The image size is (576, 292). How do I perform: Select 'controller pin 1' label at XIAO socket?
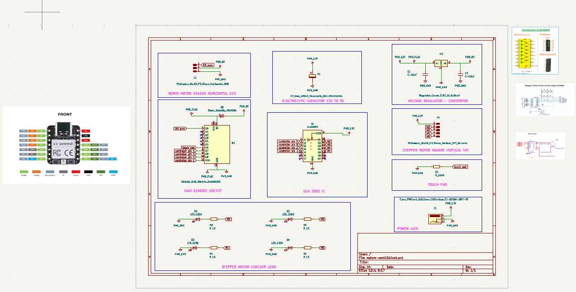click(x=185, y=161)
